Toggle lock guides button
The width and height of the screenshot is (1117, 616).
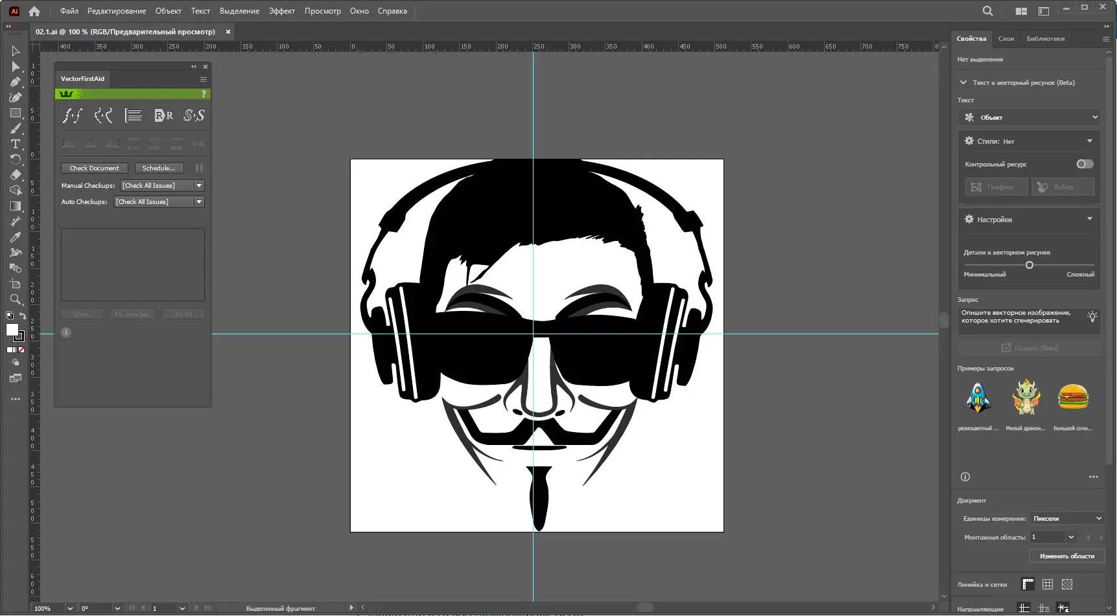click(x=1044, y=608)
